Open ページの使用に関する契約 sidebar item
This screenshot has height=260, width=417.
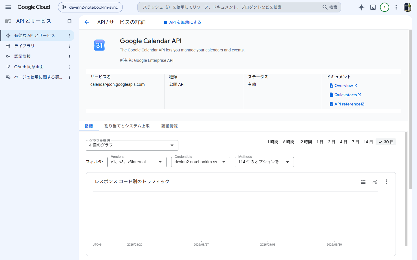[38, 77]
